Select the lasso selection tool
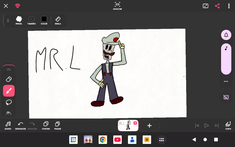This screenshot has width=235, height=147. (9, 103)
